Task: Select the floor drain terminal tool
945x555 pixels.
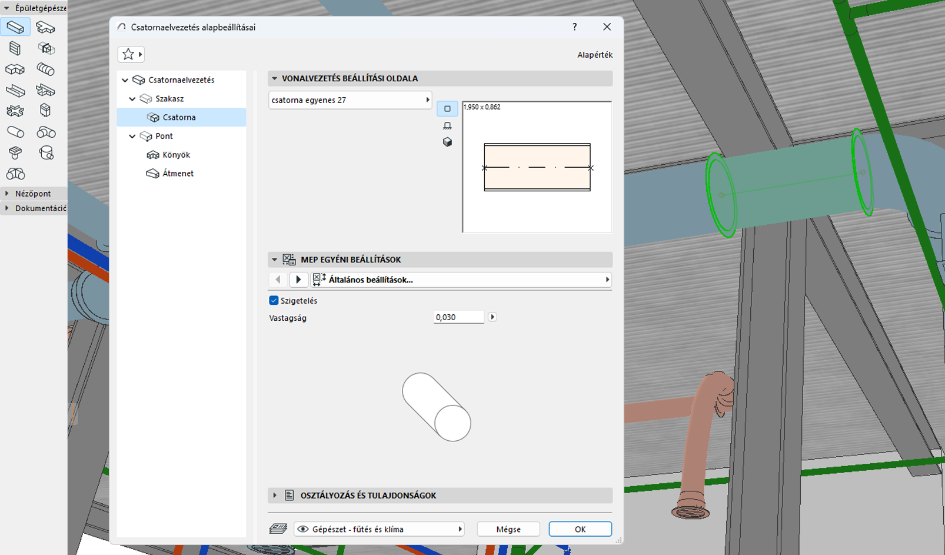Action: 15,153
